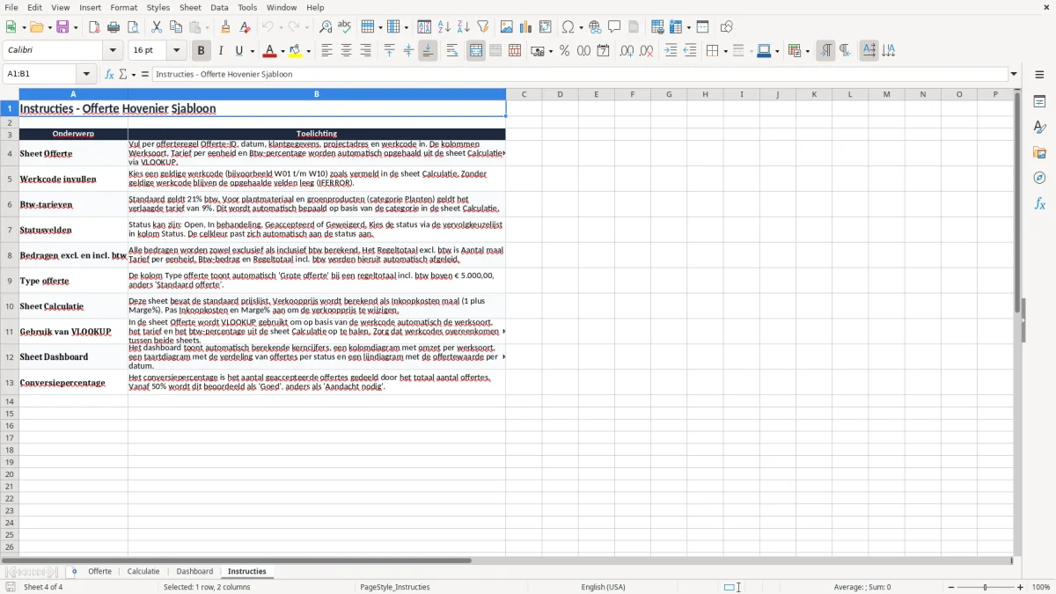1056x594 pixels.
Task: Toggle Align Left
Action: coord(326,51)
